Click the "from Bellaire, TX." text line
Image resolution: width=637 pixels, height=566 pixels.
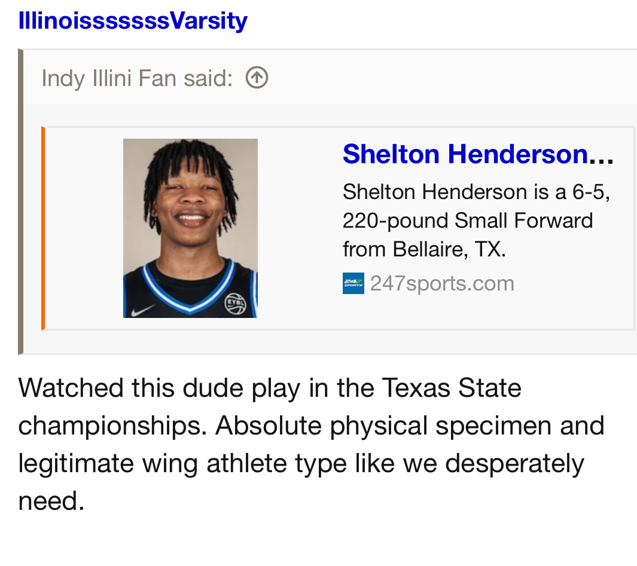424,249
